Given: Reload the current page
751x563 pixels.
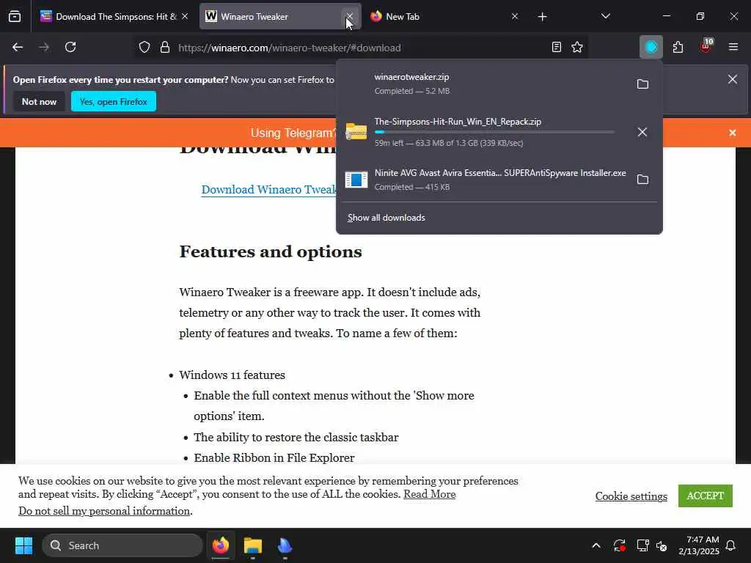Looking at the screenshot, I should pos(70,48).
